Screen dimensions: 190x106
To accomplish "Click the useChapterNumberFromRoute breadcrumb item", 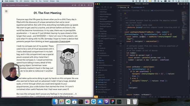I will pos(163,11).
